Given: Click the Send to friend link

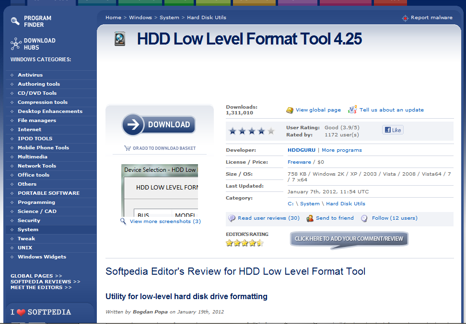Looking at the screenshot, I should coord(335,218).
